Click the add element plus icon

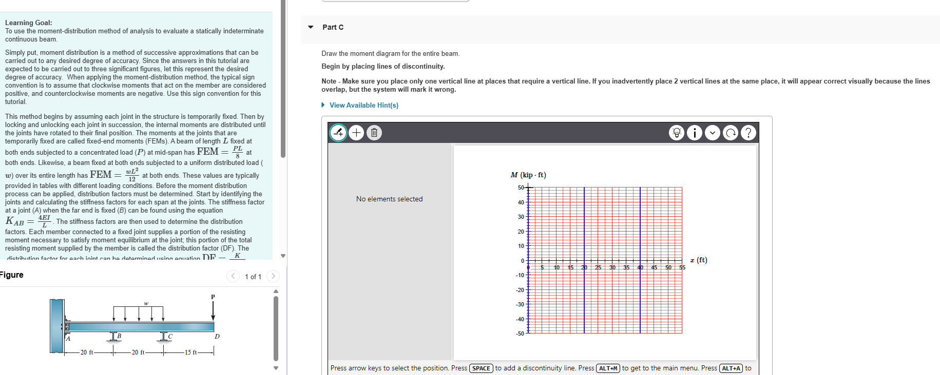coord(356,133)
